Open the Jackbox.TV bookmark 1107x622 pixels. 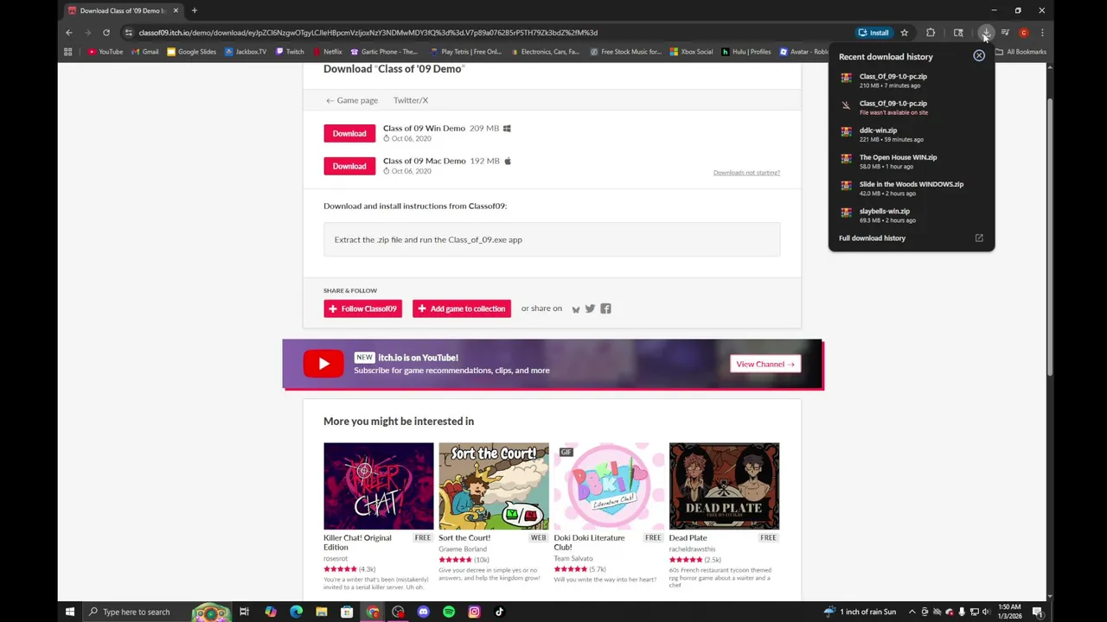click(x=246, y=52)
